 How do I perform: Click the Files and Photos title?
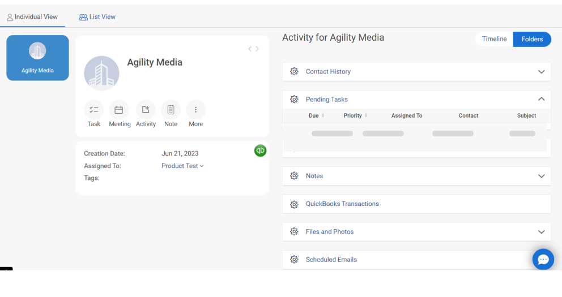point(329,231)
